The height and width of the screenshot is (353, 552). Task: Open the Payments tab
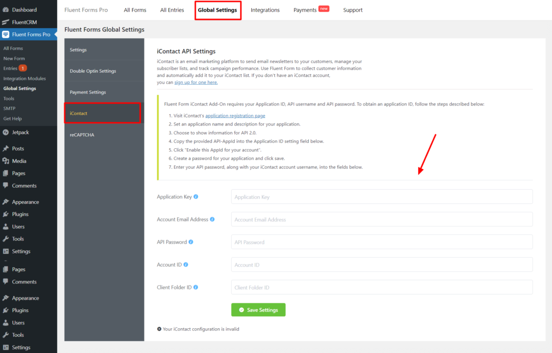[305, 10]
